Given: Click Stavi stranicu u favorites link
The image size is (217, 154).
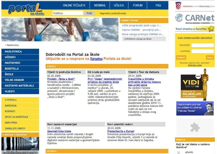Looking at the screenshot, I should point(191,29).
